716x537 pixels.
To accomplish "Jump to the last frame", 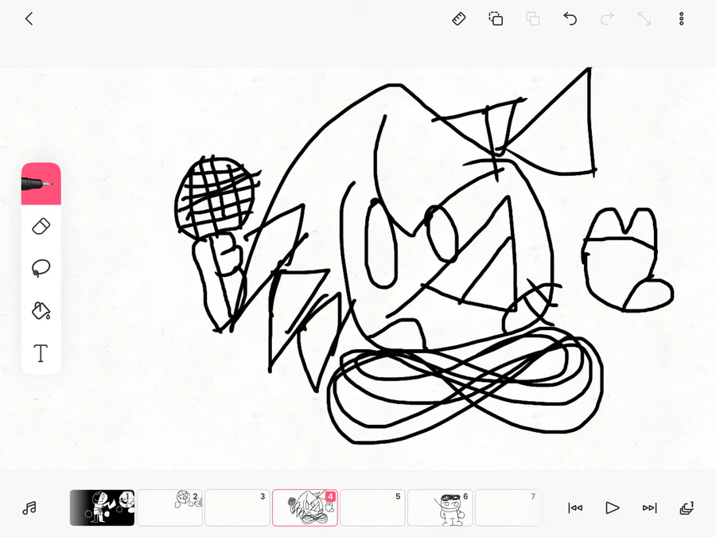I will click(x=649, y=508).
